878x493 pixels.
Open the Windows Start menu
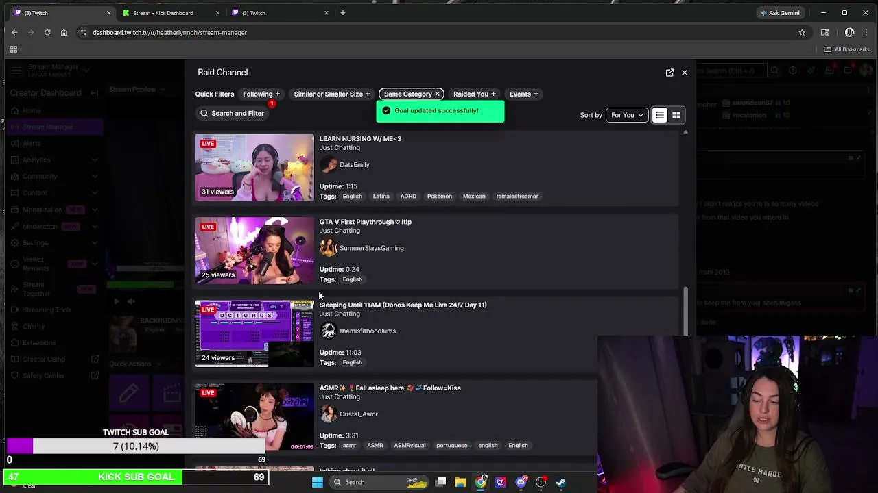[x=317, y=482]
